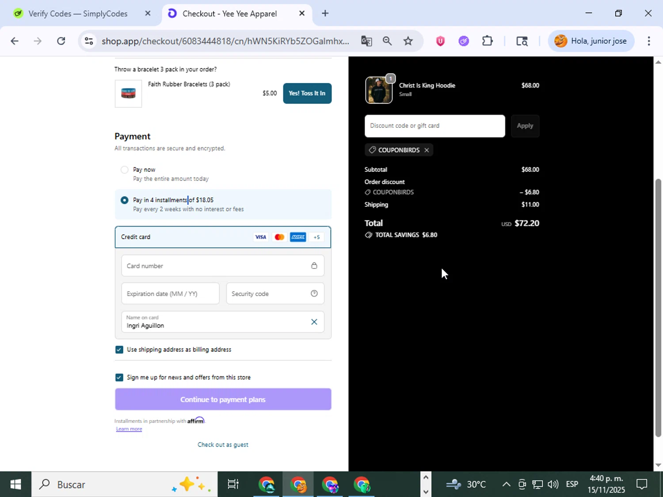Viewport: 663px width, 497px height.
Task: Select the Pay now option
Action: pyautogui.click(x=125, y=170)
